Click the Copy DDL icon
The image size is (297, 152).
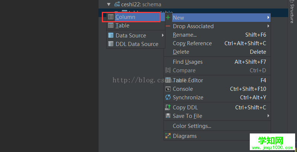point(168,107)
